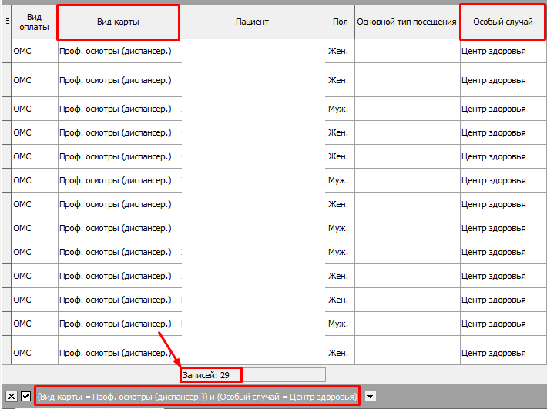Disable the active filter checkbox
The height and width of the screenshot is (409, 547).
point(26,397)
